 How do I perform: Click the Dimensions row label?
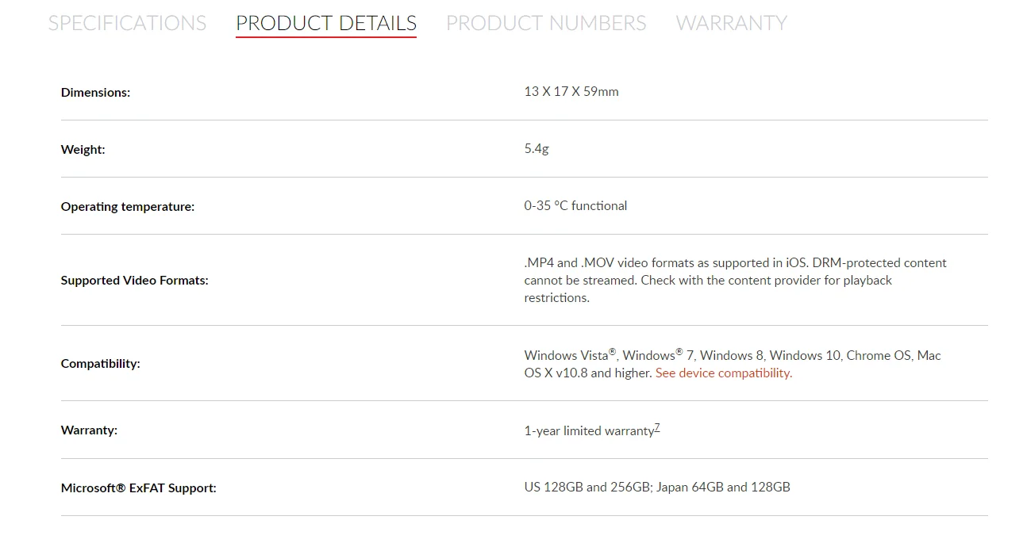pyautogui.click(x=95, y=93)
